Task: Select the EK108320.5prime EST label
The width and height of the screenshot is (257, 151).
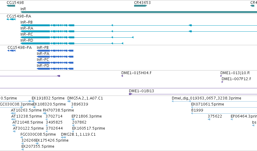Action: click(x=49, y=104)
